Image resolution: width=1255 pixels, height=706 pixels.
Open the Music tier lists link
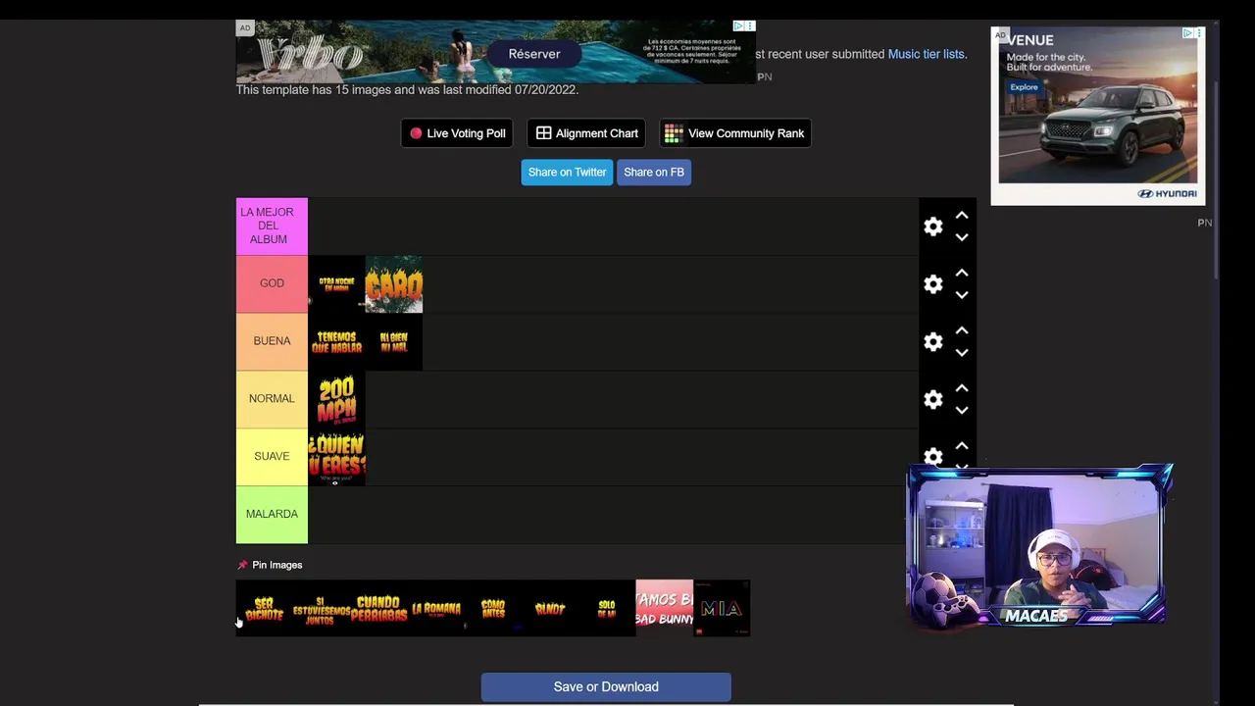click(927, 54)
